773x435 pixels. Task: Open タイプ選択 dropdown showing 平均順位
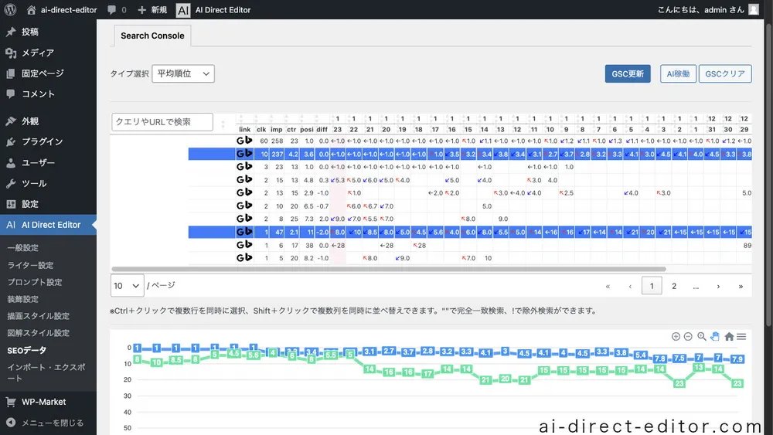[x=183, y=73]
